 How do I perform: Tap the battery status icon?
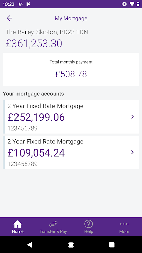tap(138, 4)
